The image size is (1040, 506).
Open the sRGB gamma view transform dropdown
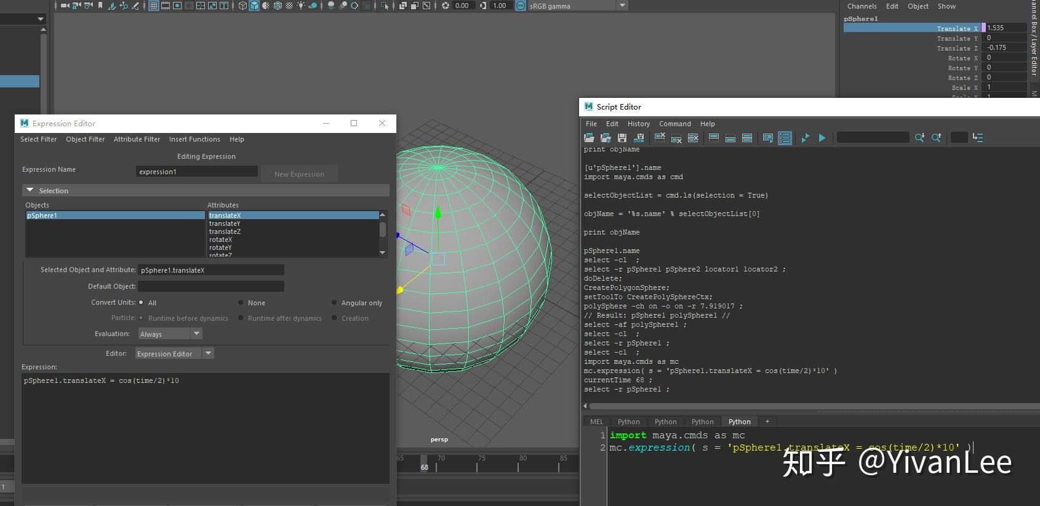pos(577,6)
